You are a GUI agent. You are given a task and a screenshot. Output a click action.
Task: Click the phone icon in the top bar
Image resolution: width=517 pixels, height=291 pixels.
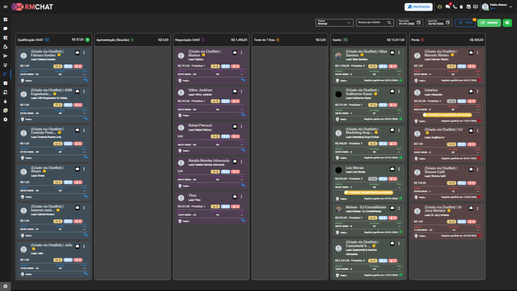[x=455, y=7]
